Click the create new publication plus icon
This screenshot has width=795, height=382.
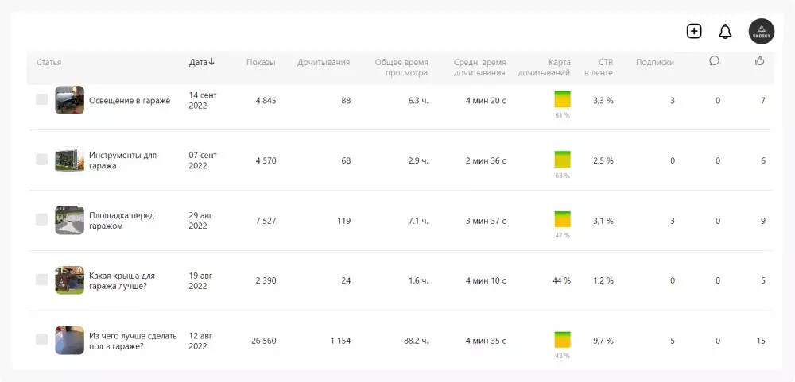click(x=694, y=31)
